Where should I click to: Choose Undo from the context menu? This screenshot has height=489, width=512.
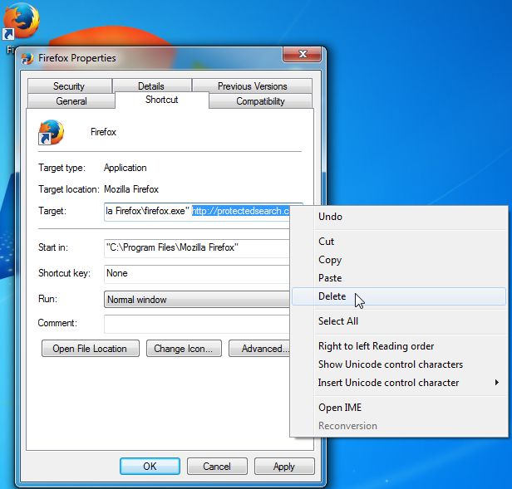click(399, 217)
